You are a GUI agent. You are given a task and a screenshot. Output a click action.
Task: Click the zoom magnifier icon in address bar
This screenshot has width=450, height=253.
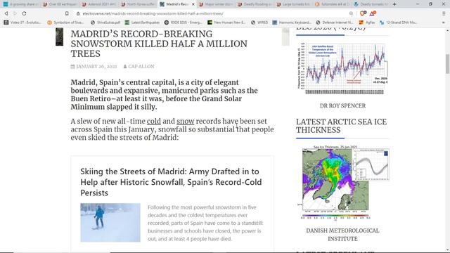point(352,13)
